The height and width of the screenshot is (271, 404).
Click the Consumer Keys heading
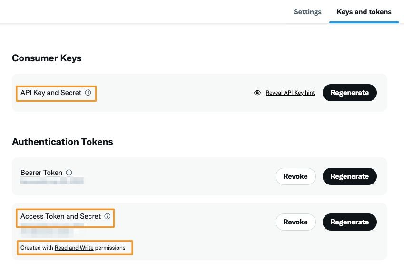47,58
